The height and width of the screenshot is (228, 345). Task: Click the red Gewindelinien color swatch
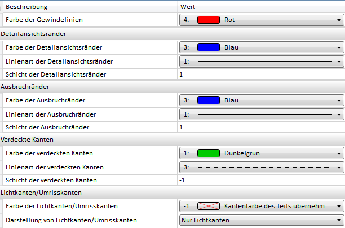tap(207, 20)
